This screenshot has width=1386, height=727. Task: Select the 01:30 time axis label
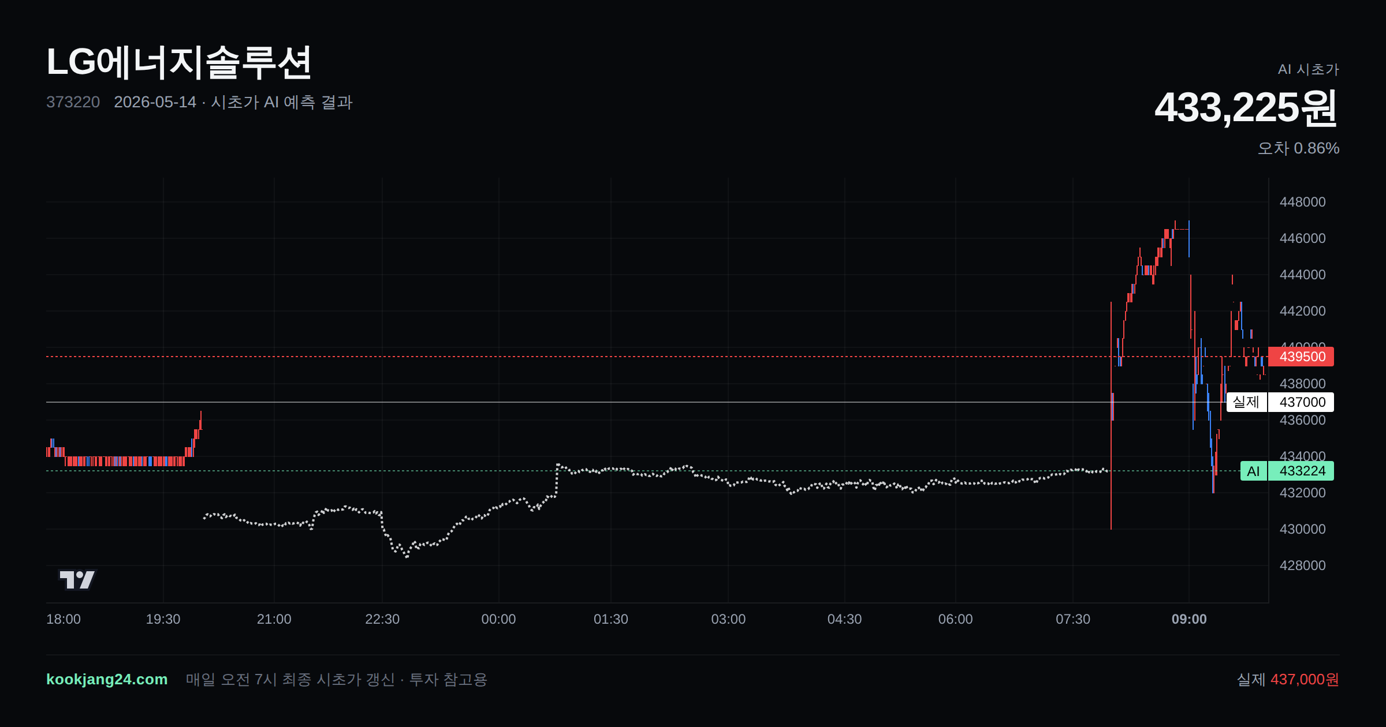611,619
